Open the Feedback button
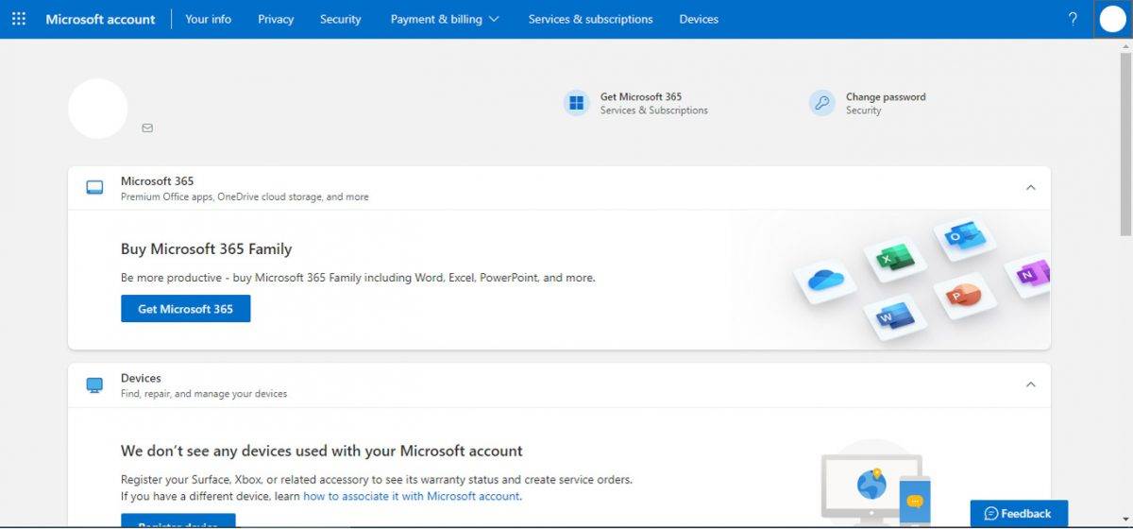1133x529 pixels. [x=1019, y=514]
